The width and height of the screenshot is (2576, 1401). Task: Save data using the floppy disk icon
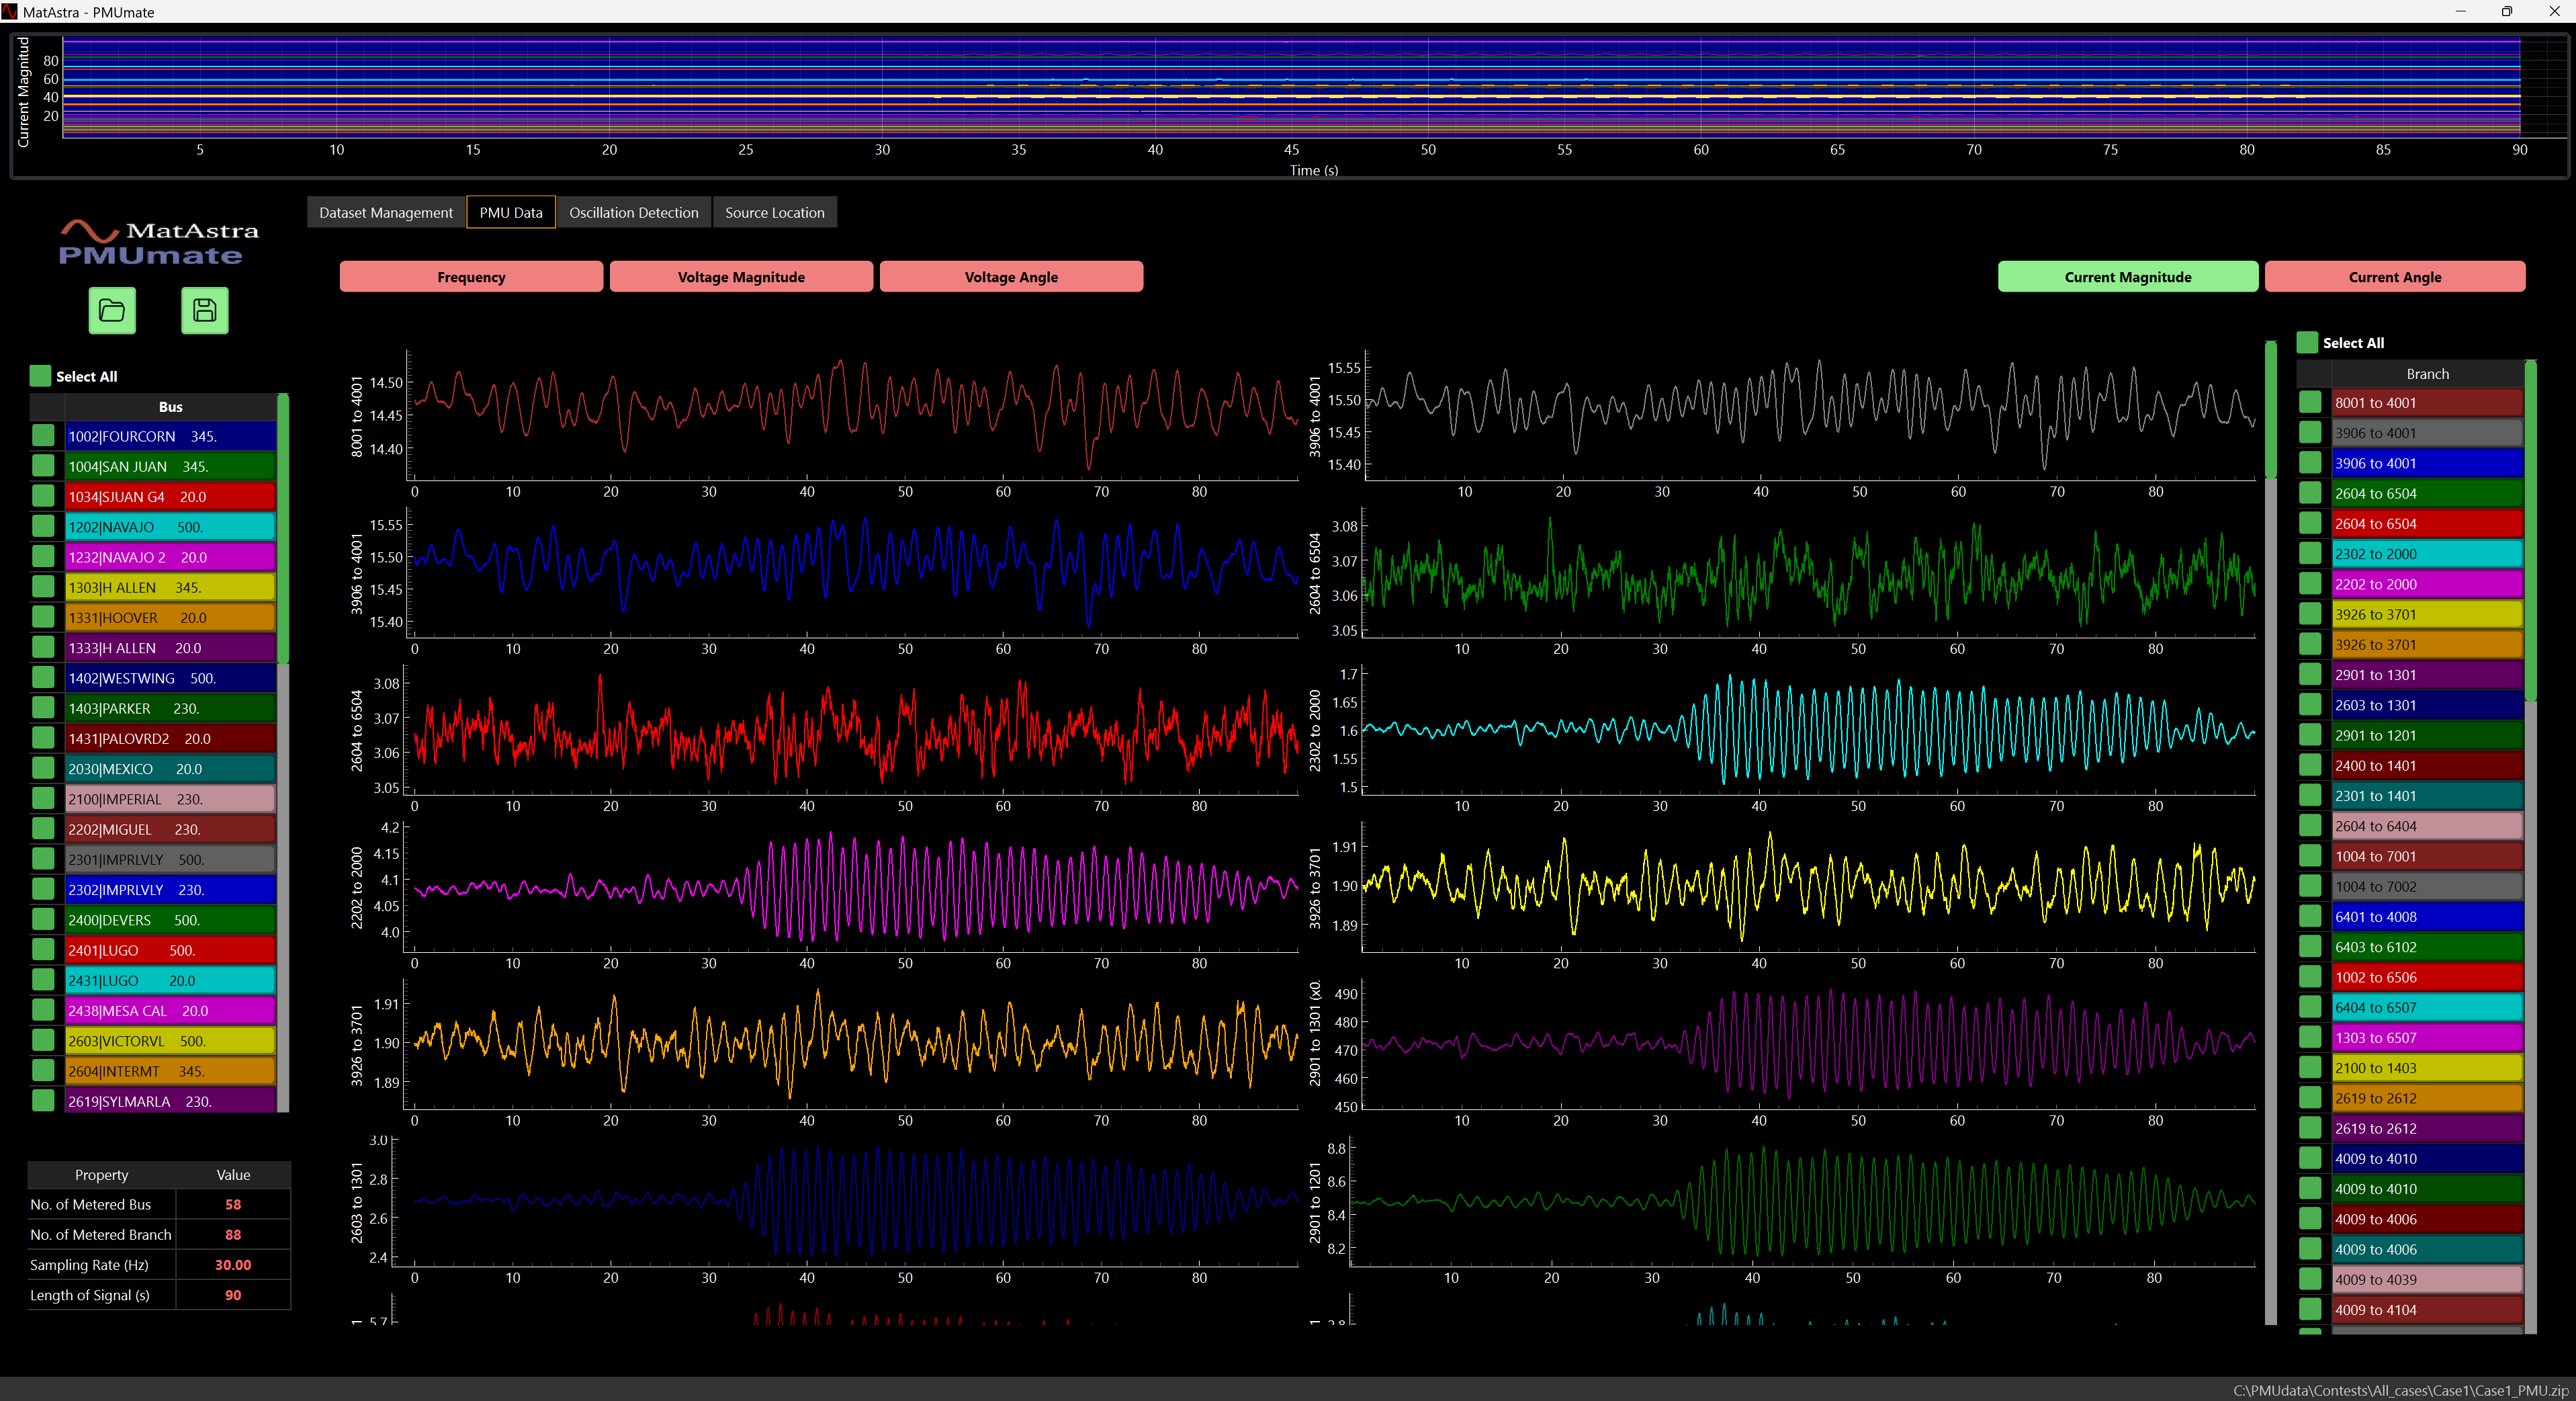pyautogui.click(x=205, y=310)
